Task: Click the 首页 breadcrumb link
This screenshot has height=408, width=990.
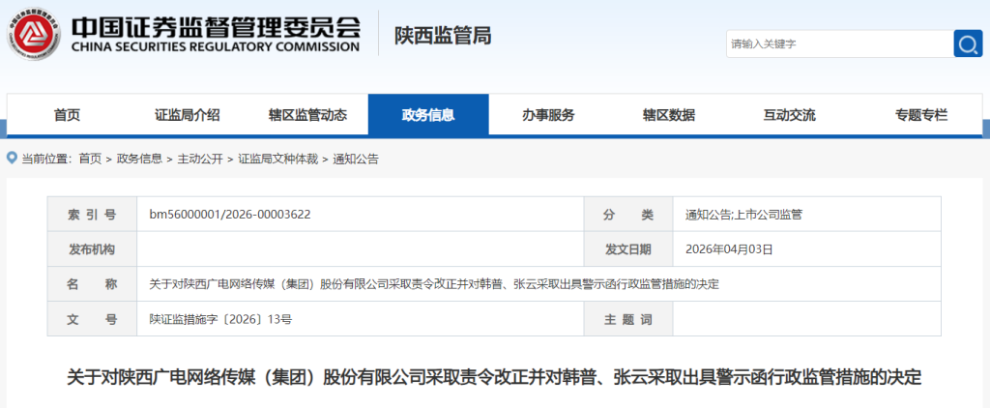Action: click(x=90, y=159)
